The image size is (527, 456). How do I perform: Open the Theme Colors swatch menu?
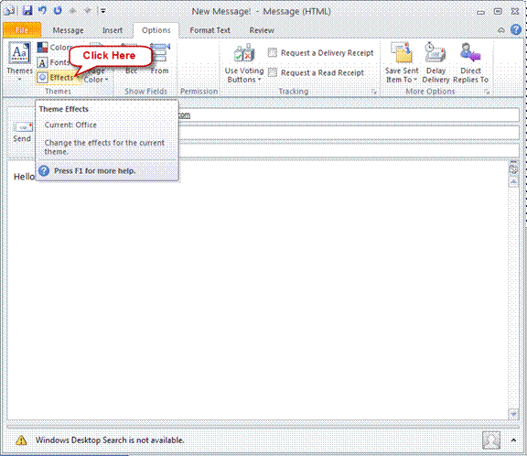coord(42,48)
